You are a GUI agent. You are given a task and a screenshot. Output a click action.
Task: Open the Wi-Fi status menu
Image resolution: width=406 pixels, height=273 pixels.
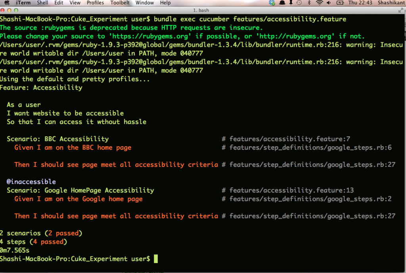coord(320,3)
